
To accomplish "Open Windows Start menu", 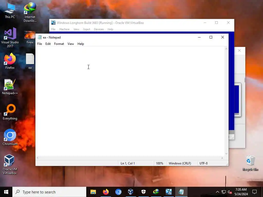I will click(x=6, y=192).
